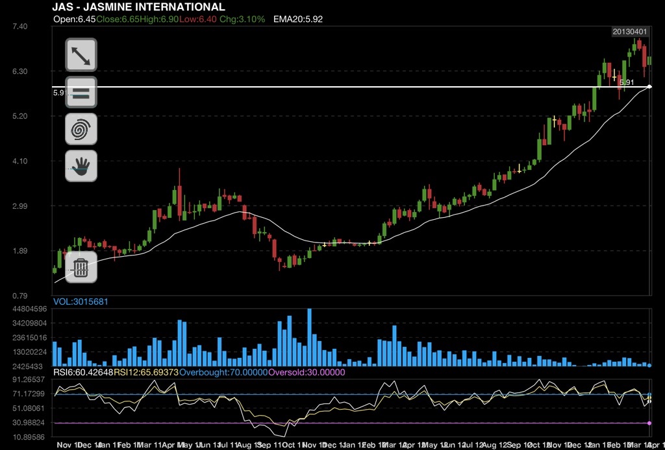Screen dimensions: 665x450
Task: Click the volume panel blue endpoint dot
Action: tap(649, 366)
